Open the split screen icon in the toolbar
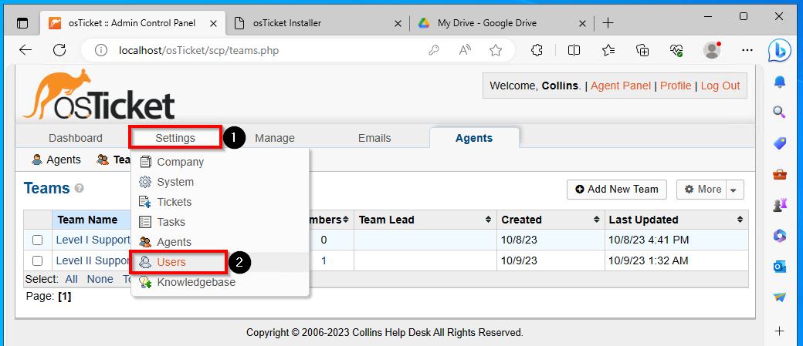 click(x=574, y=50)
